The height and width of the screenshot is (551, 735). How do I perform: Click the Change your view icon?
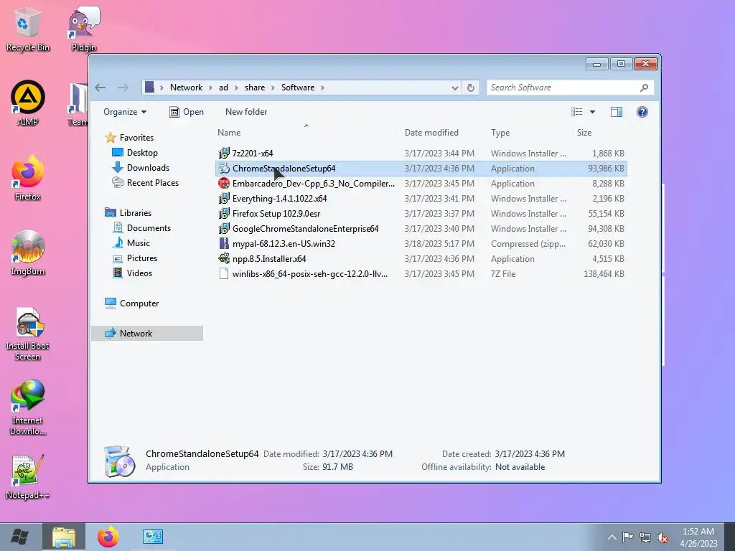(576, 111)
